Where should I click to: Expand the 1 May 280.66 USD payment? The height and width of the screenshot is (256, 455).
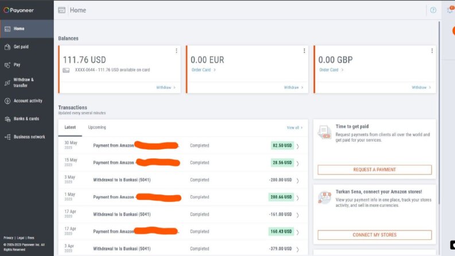pos(297,197)
